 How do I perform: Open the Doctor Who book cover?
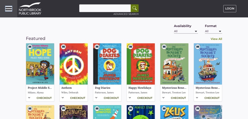click(x=208, y=112)
